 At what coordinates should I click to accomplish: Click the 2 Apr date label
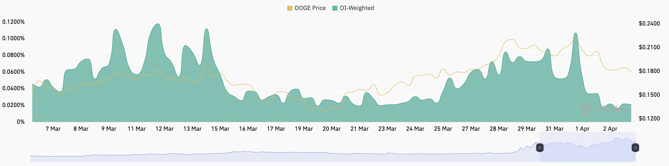click(x=610, y=129)
